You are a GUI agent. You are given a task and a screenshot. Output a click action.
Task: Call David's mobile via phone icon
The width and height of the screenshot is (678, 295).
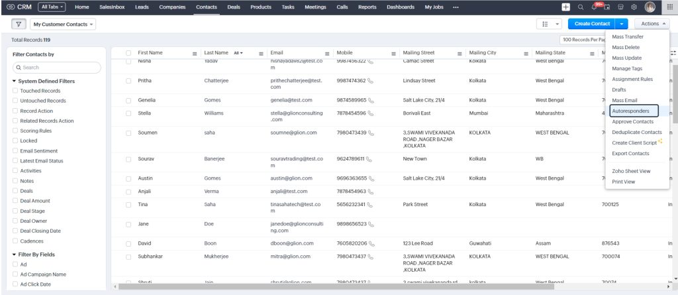372,244
